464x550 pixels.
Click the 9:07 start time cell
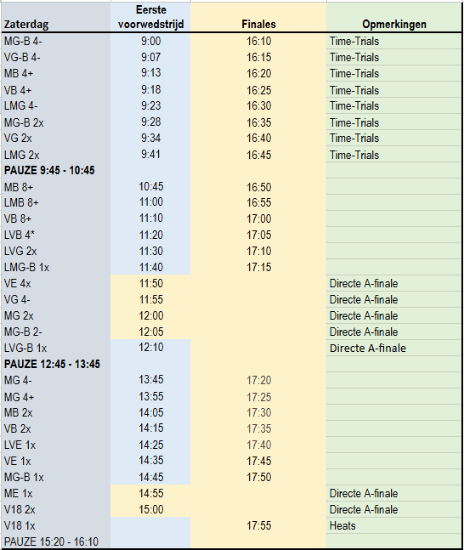[x=150, y=57]
